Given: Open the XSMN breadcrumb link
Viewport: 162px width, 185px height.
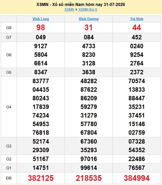Looking at the screenshot, I should click(x=69, y=9).
